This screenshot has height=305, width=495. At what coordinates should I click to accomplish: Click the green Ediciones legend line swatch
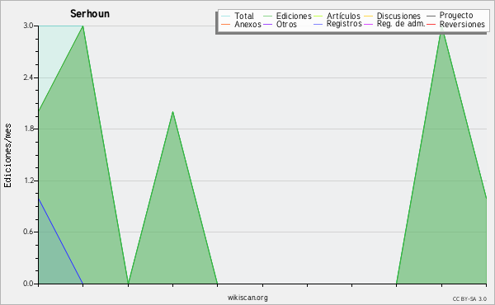point(267,16)
